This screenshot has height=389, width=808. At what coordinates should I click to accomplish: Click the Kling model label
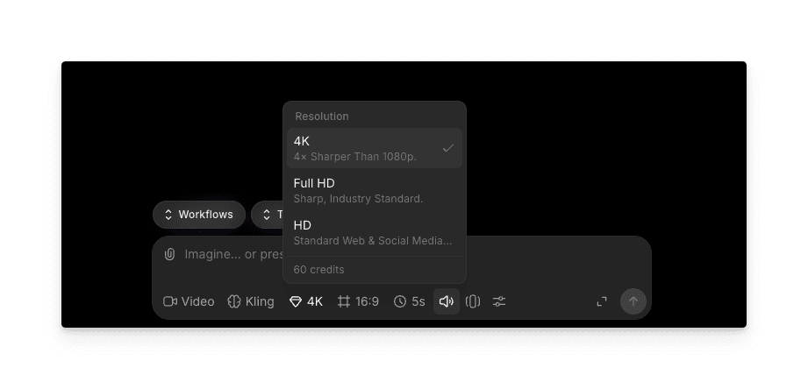(x=260, y=301)
